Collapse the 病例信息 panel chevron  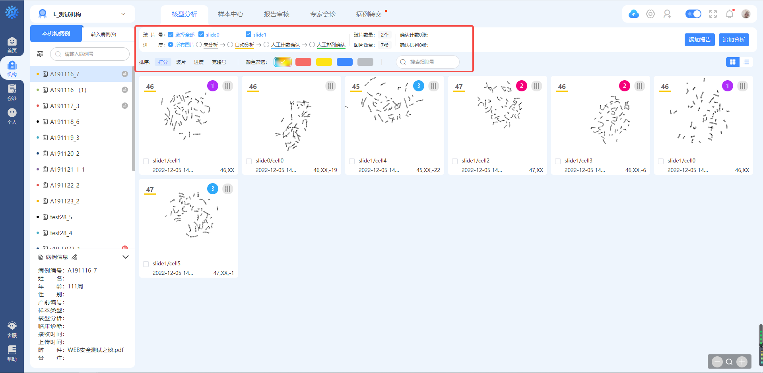126,257
